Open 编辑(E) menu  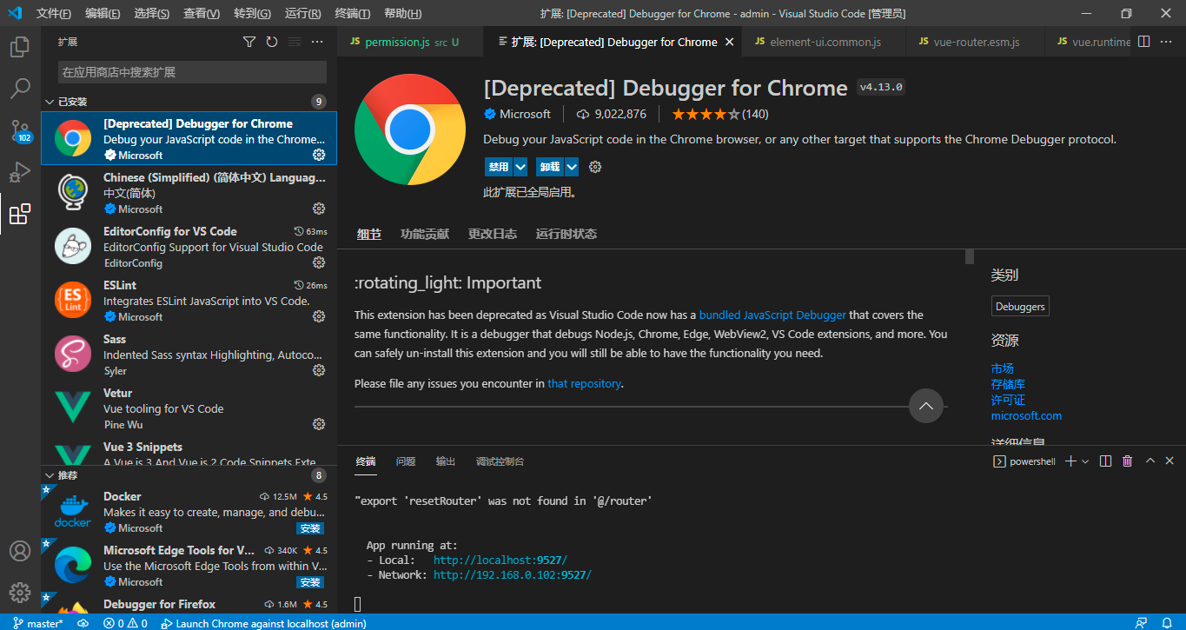tap(103, 13)
